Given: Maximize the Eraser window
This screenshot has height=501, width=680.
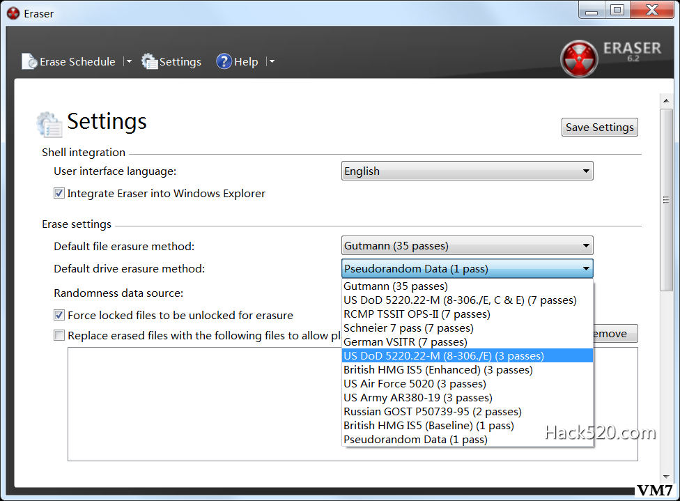Looking at the screenshot, I should [617, 10].
